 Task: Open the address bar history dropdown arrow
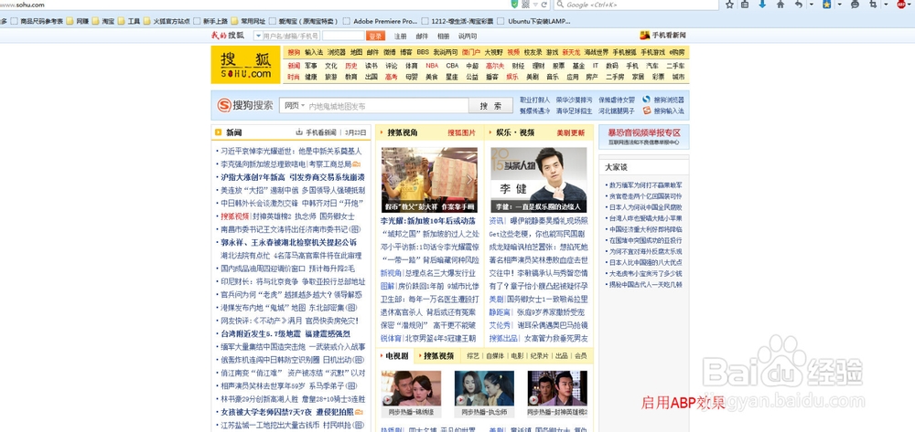[x=535, y=5]
